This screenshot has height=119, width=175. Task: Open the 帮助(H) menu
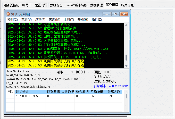(83, 20)
